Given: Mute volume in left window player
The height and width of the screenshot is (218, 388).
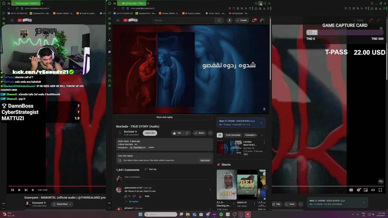Looking at the screenshot, I should point(33,190).
